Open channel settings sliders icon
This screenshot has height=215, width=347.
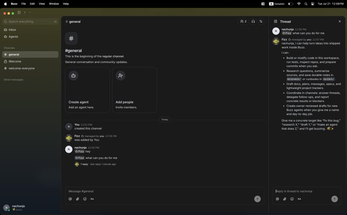(x=261, y=21)
